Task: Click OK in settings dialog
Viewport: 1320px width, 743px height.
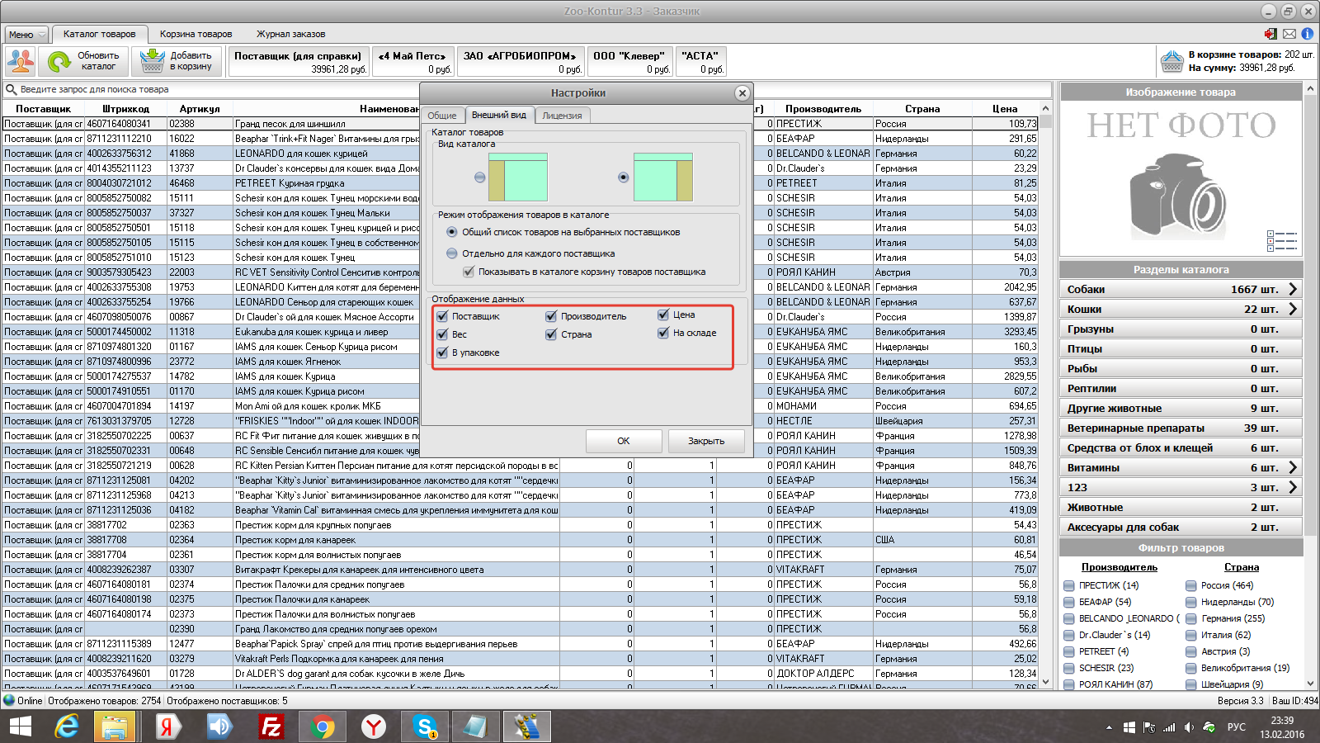Action: pos(624,441)
